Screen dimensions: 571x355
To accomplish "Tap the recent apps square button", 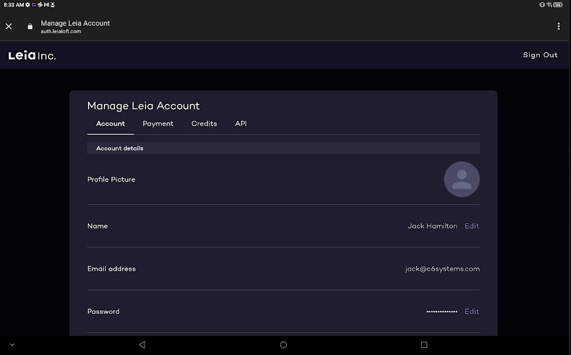I will click(424, 344).
